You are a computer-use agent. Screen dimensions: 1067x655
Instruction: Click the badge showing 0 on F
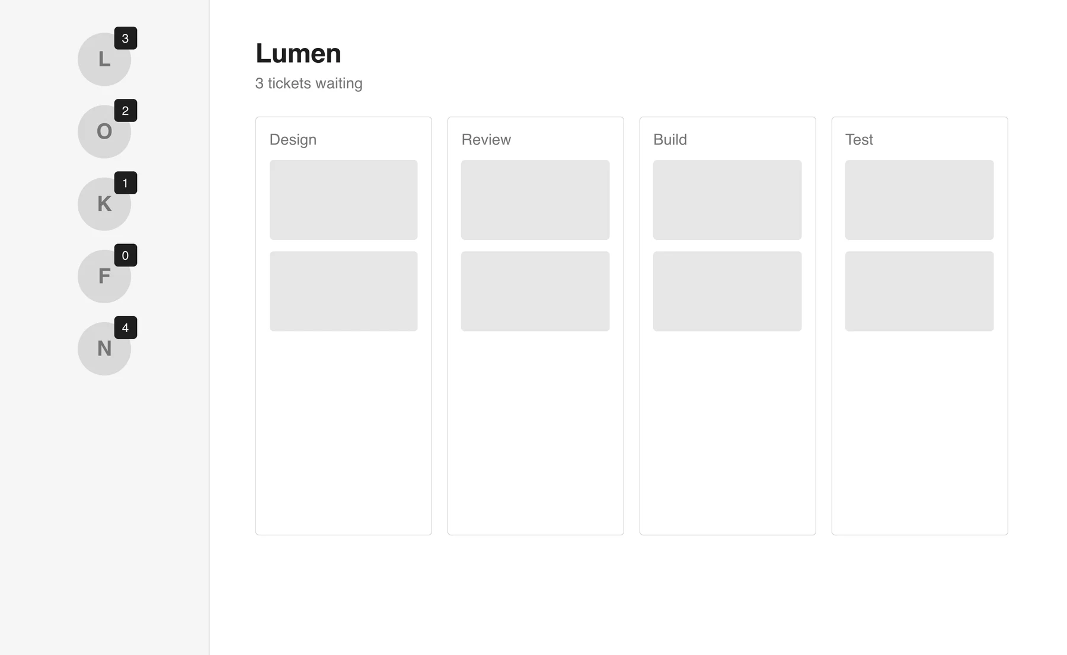pyautogui.click(x=126, y=255)
